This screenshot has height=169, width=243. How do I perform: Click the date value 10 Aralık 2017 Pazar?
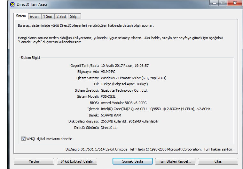117,66
